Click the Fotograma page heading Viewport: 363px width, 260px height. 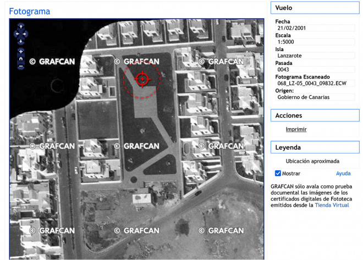30,11
